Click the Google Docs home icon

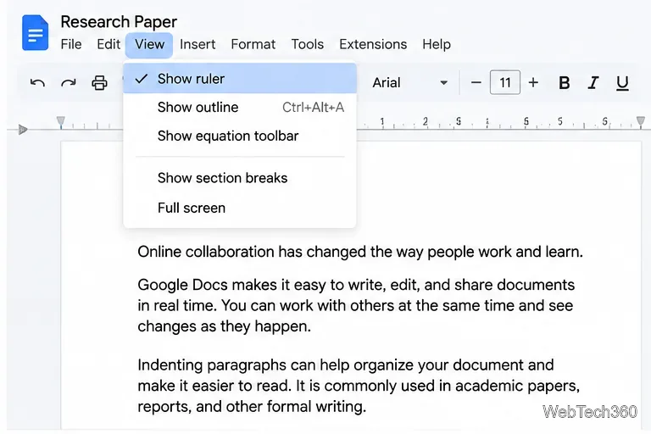(x=35, y=32)
